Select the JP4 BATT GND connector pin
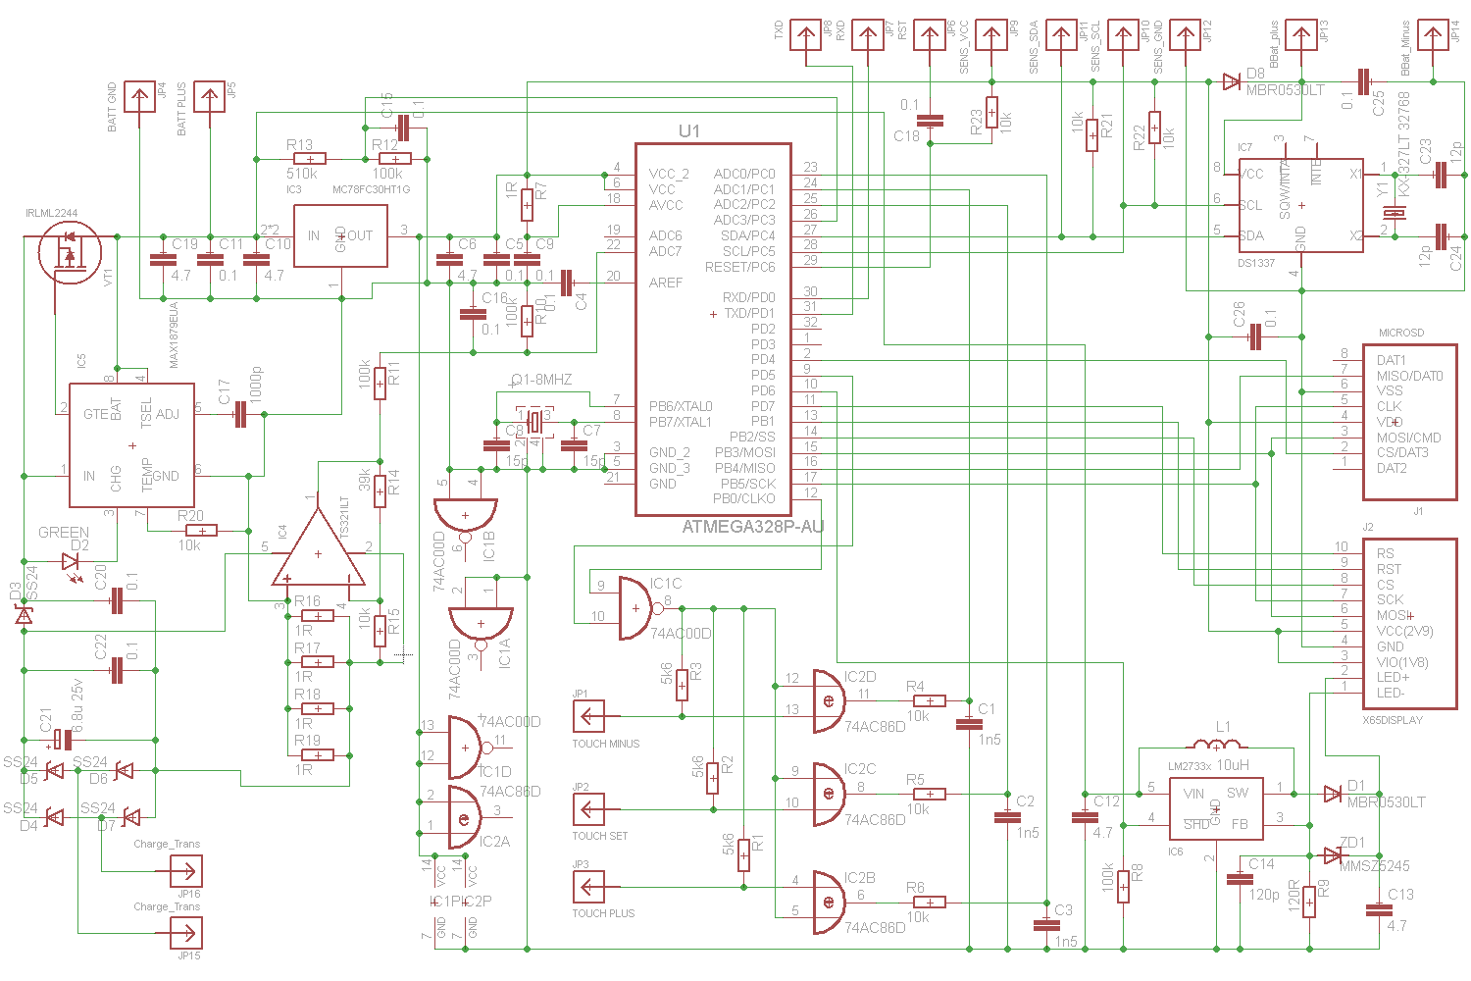This screenshot has height=981, width=1471. coord(139,97)
